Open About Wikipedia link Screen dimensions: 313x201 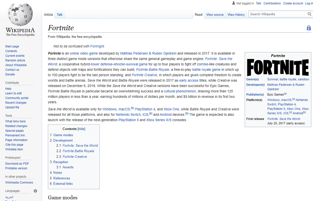tap(16, 65)
